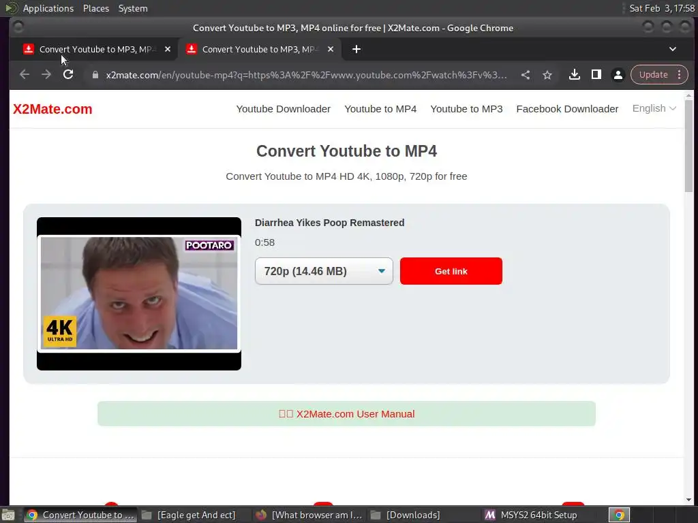
Task: Switch to Downloads folder taskbar entry
Action: click(x=406, y=515)
